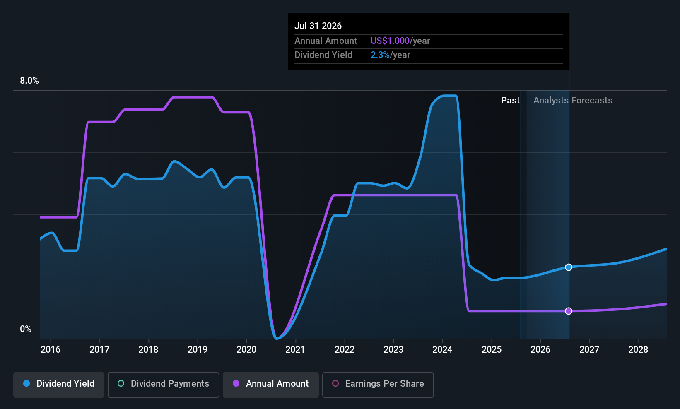
Task: Click the Dividend Yield tooltip row label
Action: pos(323,55)
